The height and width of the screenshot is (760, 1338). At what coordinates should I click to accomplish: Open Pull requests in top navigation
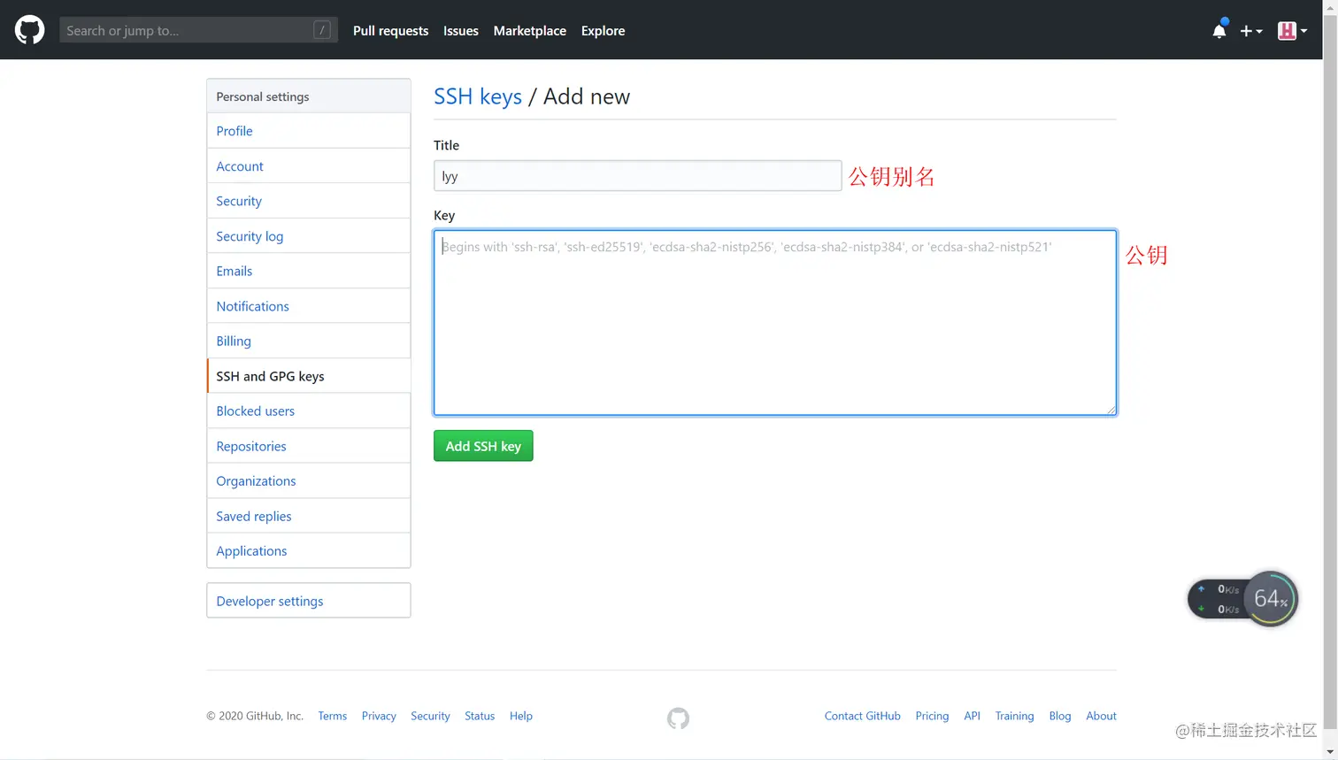390,30
